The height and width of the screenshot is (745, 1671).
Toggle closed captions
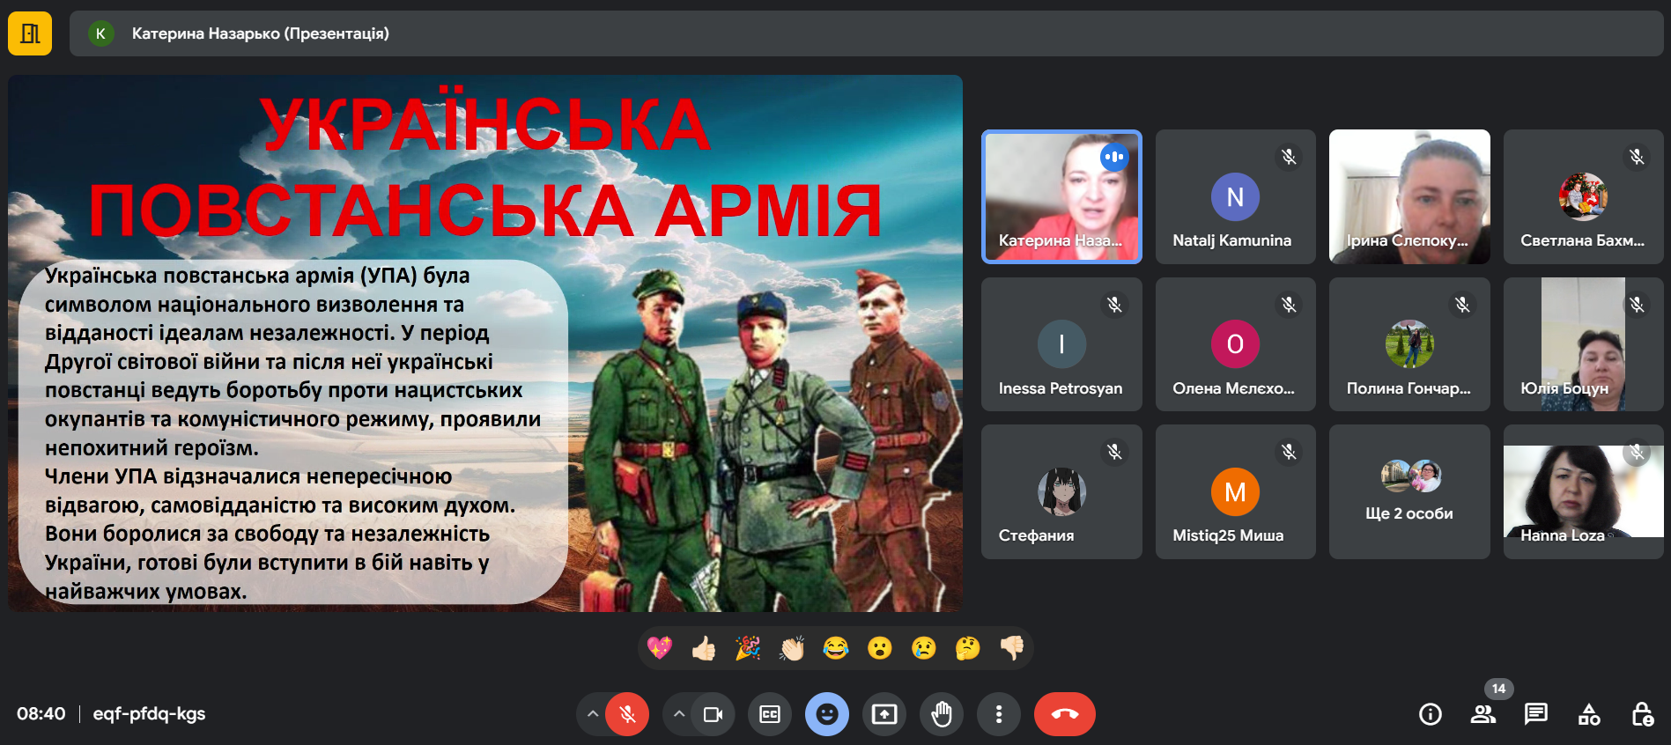[x=770, y=714]
